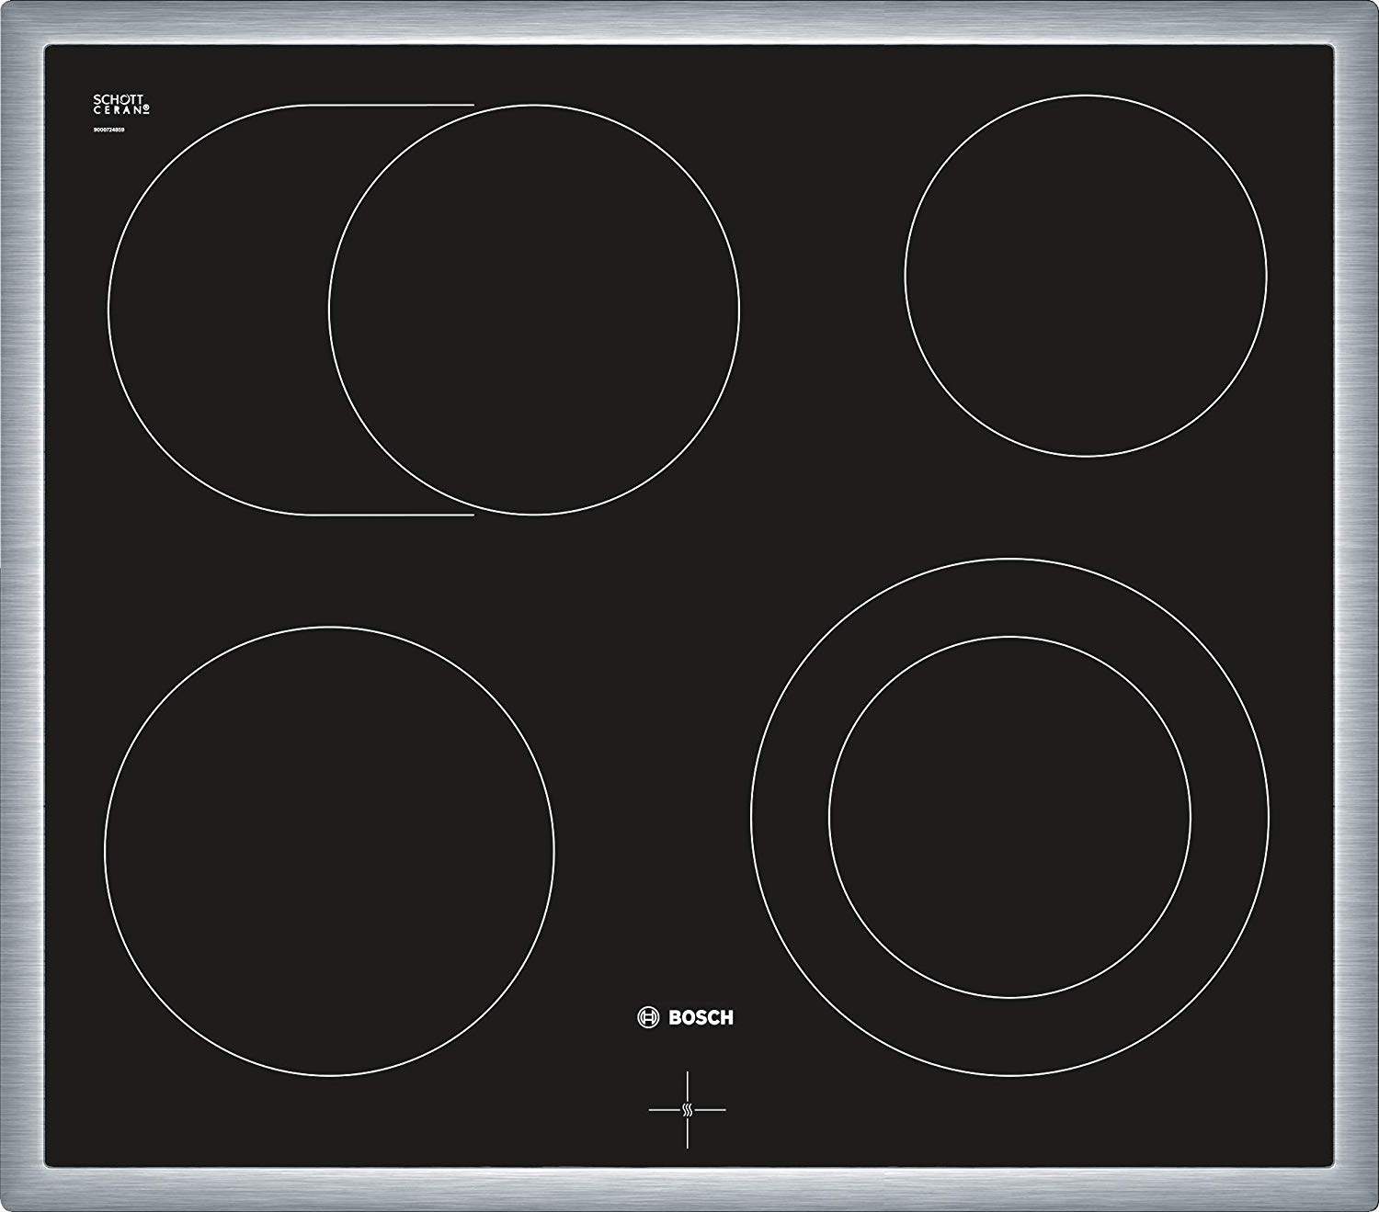The height and width of the screenshot is (1212, 1379).
Task: Select the oval extended roasting zone
Action: [x=423, y=310]
